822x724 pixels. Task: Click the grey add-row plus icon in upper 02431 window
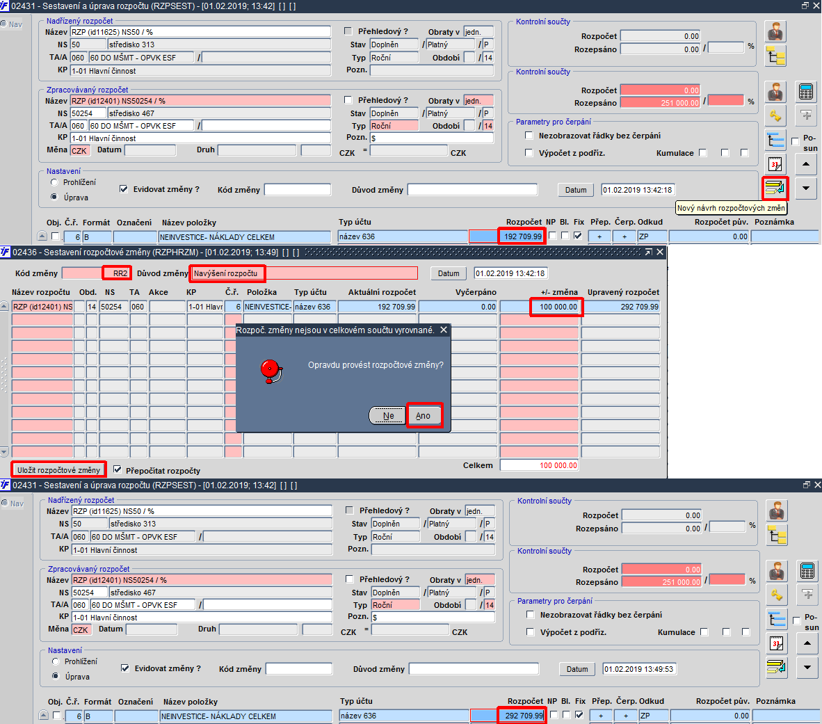click(806, 115)
